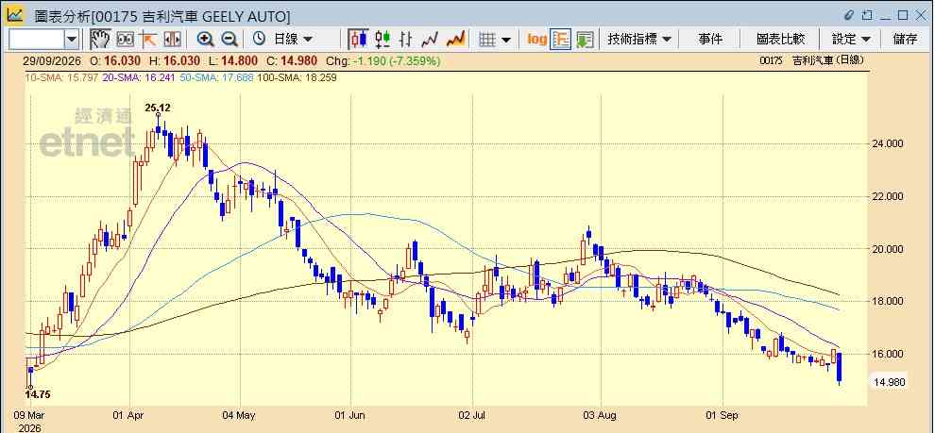The width and height of the screenshot is (935, 433).
Task: Click the 29/09/2026 date text
Action: pyautogui.click(x=53, y=60)
